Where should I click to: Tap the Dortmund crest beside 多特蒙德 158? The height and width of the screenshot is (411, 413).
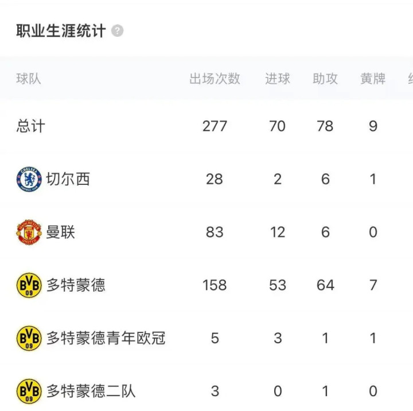[x=29, y=285]
